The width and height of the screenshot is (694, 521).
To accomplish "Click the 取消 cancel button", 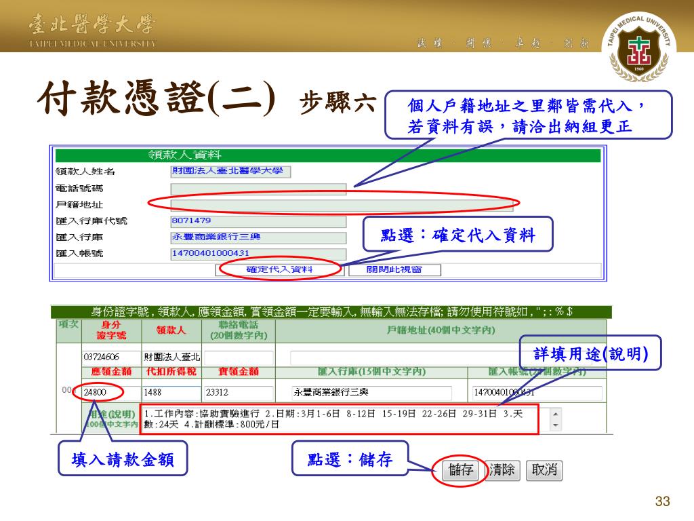I will (544, 470).
